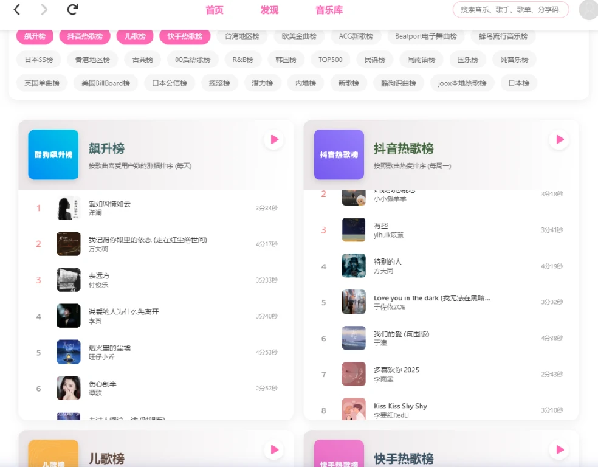
Task: Open the user avatar profile
Action: click(587, 10)
